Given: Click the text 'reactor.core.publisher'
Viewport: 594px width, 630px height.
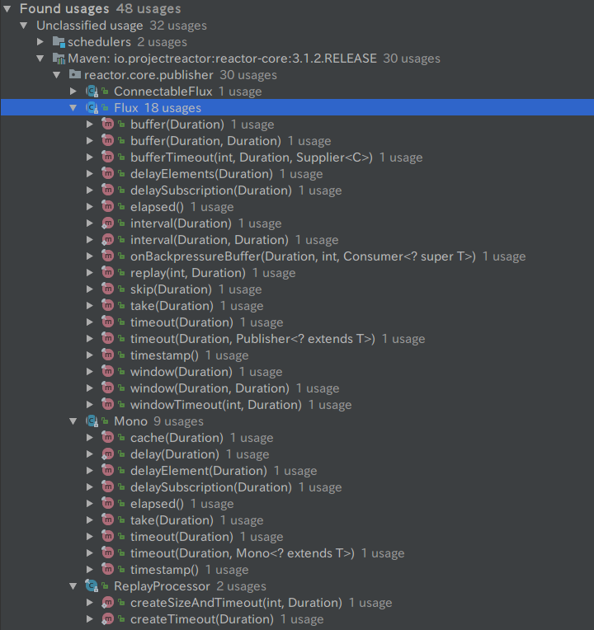Looking at the screenshot, I should 148,75.
